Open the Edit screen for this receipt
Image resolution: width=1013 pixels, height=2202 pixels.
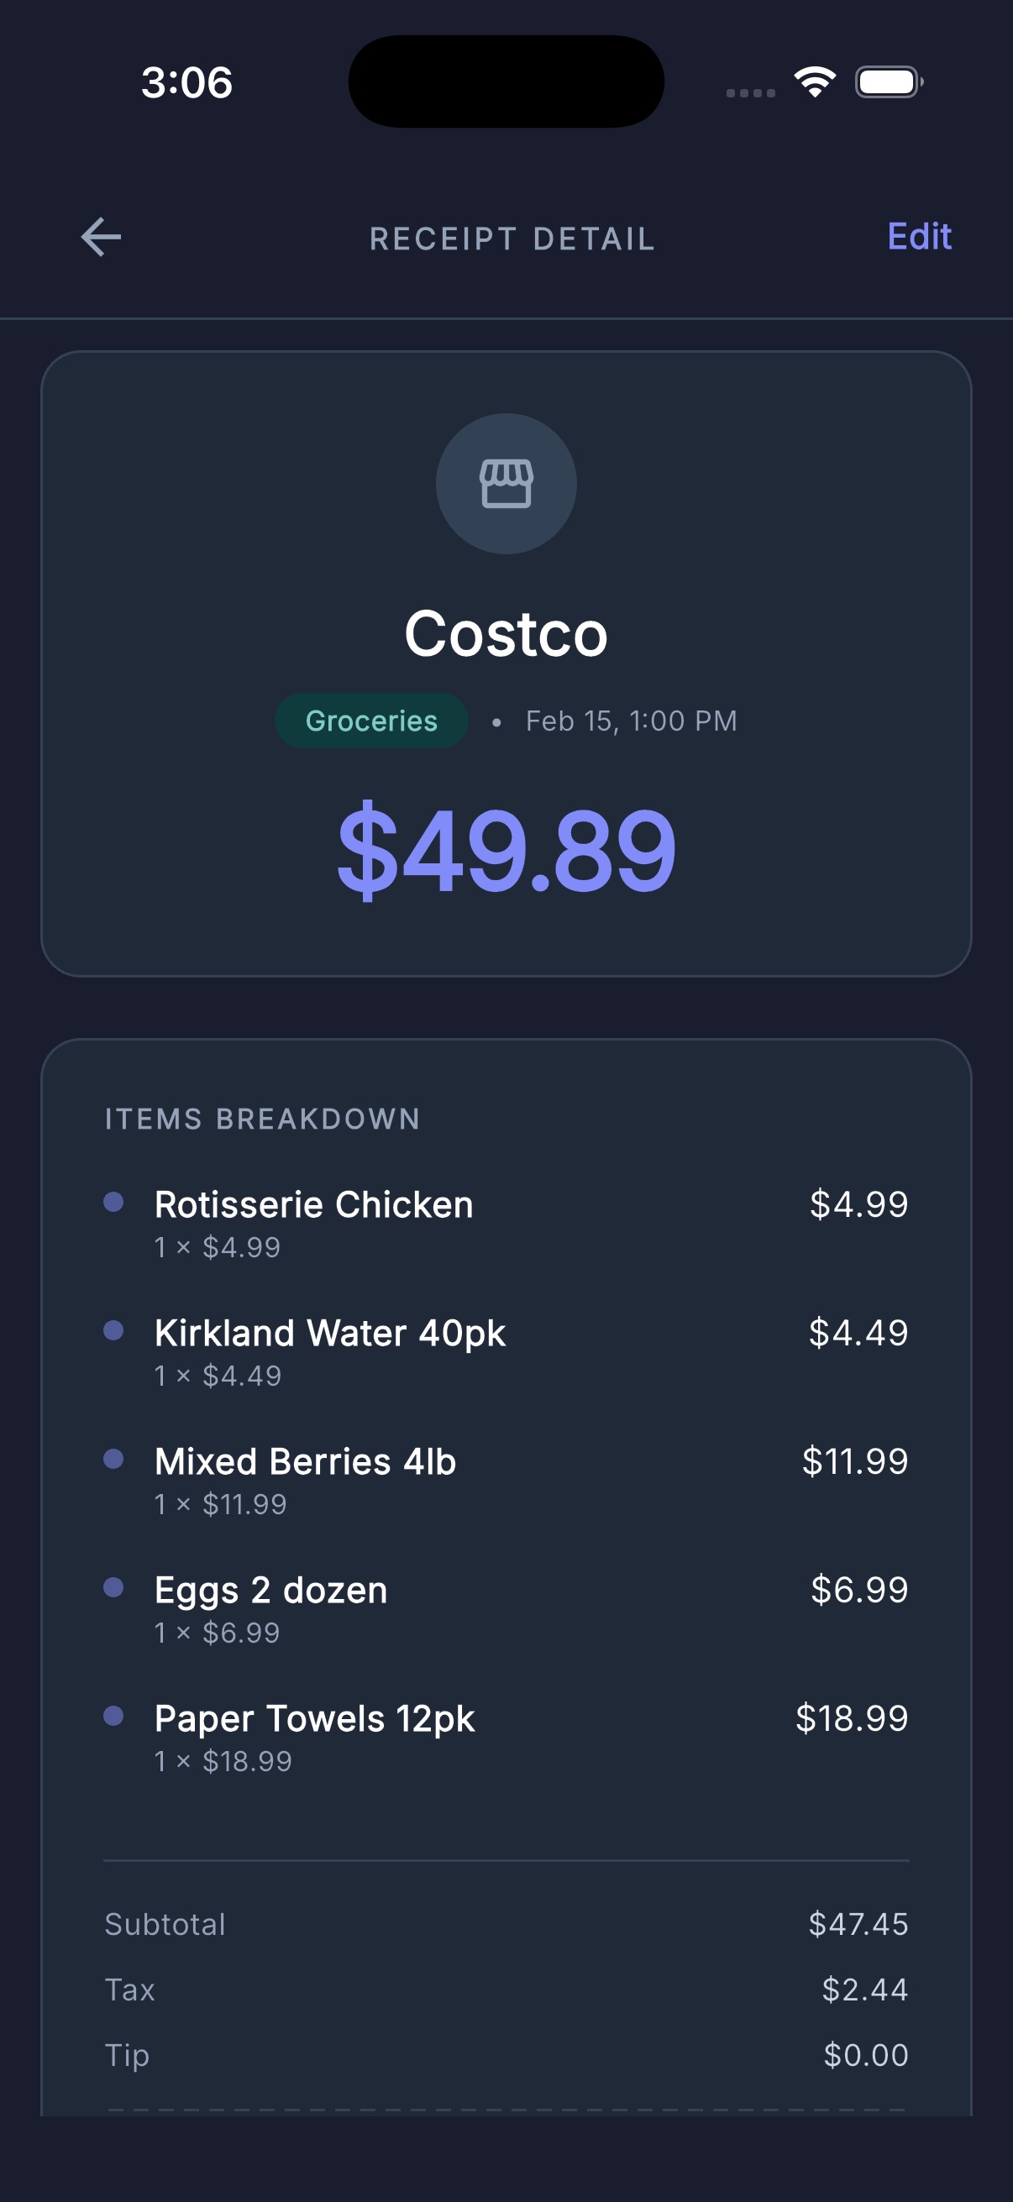pyautogui.click(x=917, y=237)
